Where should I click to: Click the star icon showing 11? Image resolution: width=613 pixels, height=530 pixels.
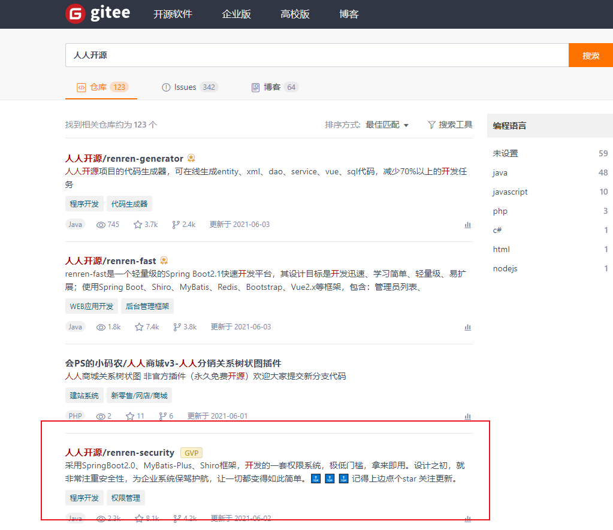click(130, 416)
